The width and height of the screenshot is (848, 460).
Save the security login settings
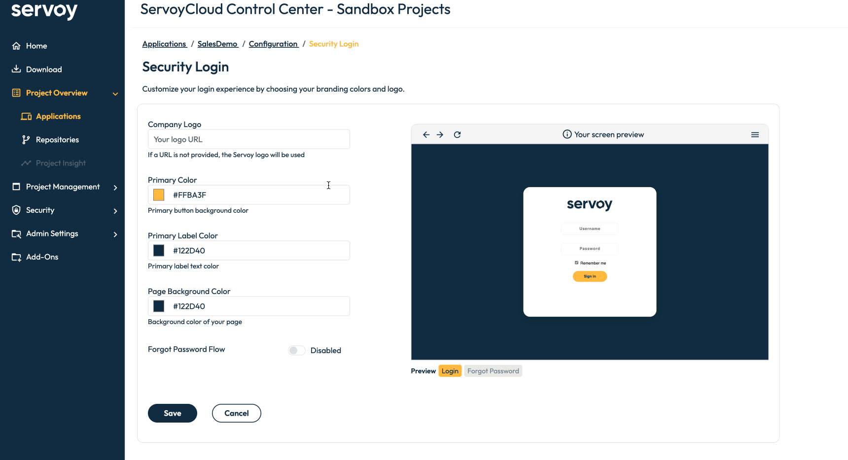pos(173,413)
